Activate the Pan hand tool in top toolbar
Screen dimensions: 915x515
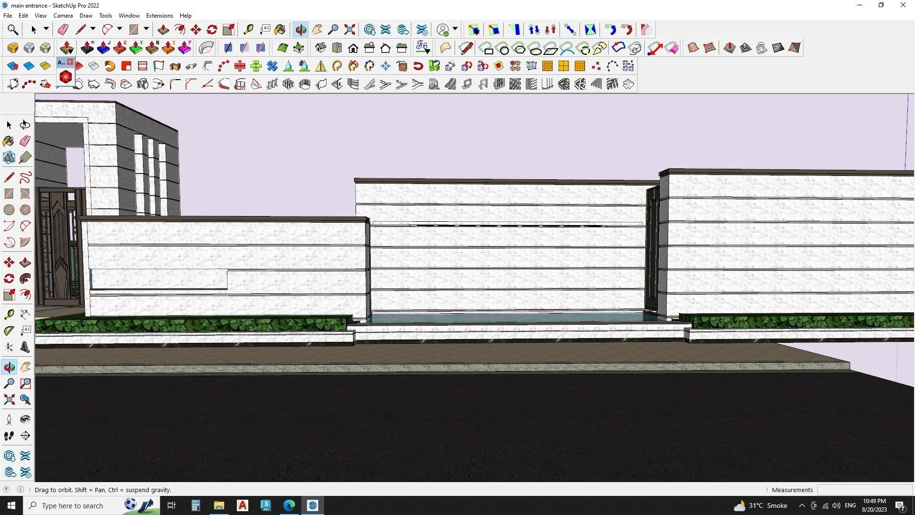pos(317,30)
